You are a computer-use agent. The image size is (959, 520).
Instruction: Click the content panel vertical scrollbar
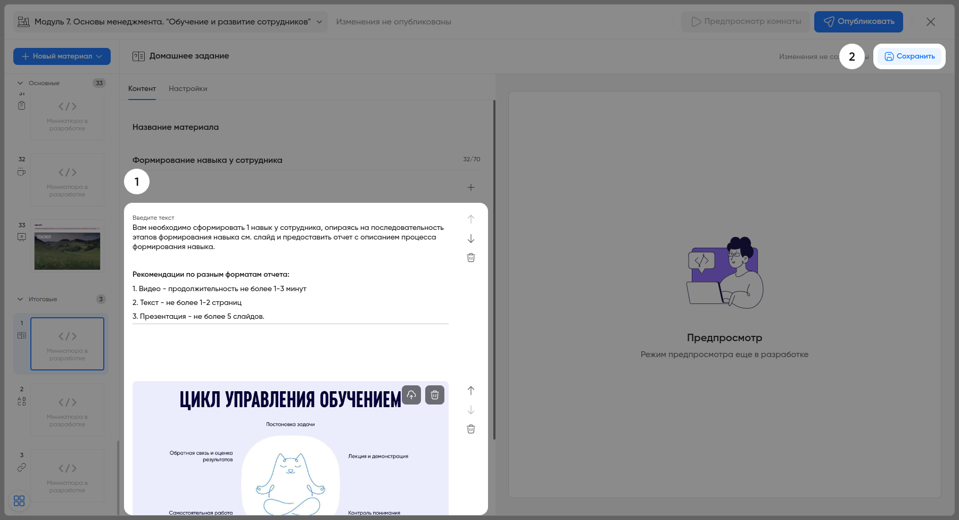[494, 266]
